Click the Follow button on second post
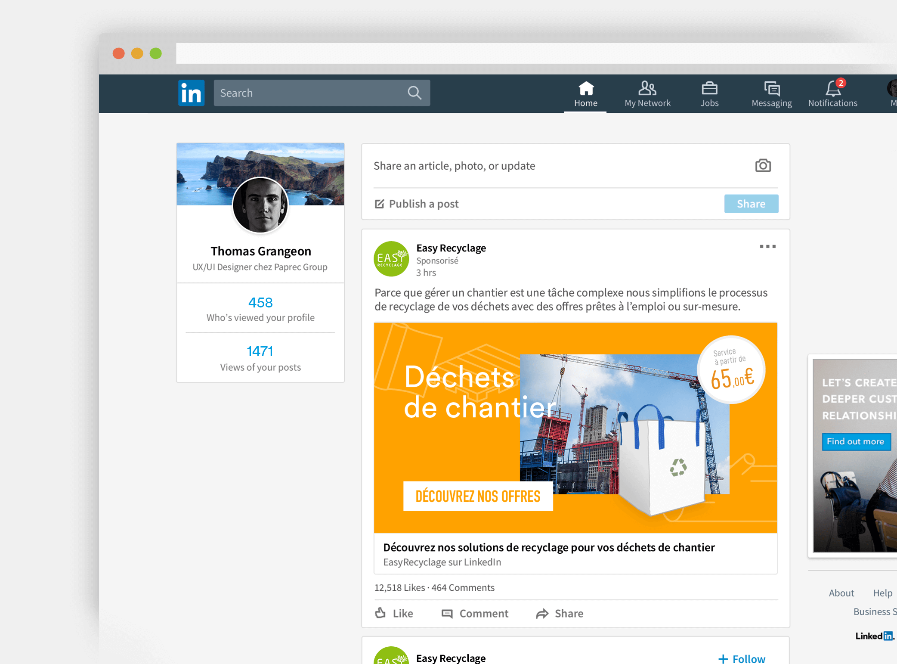 [742, 658]
